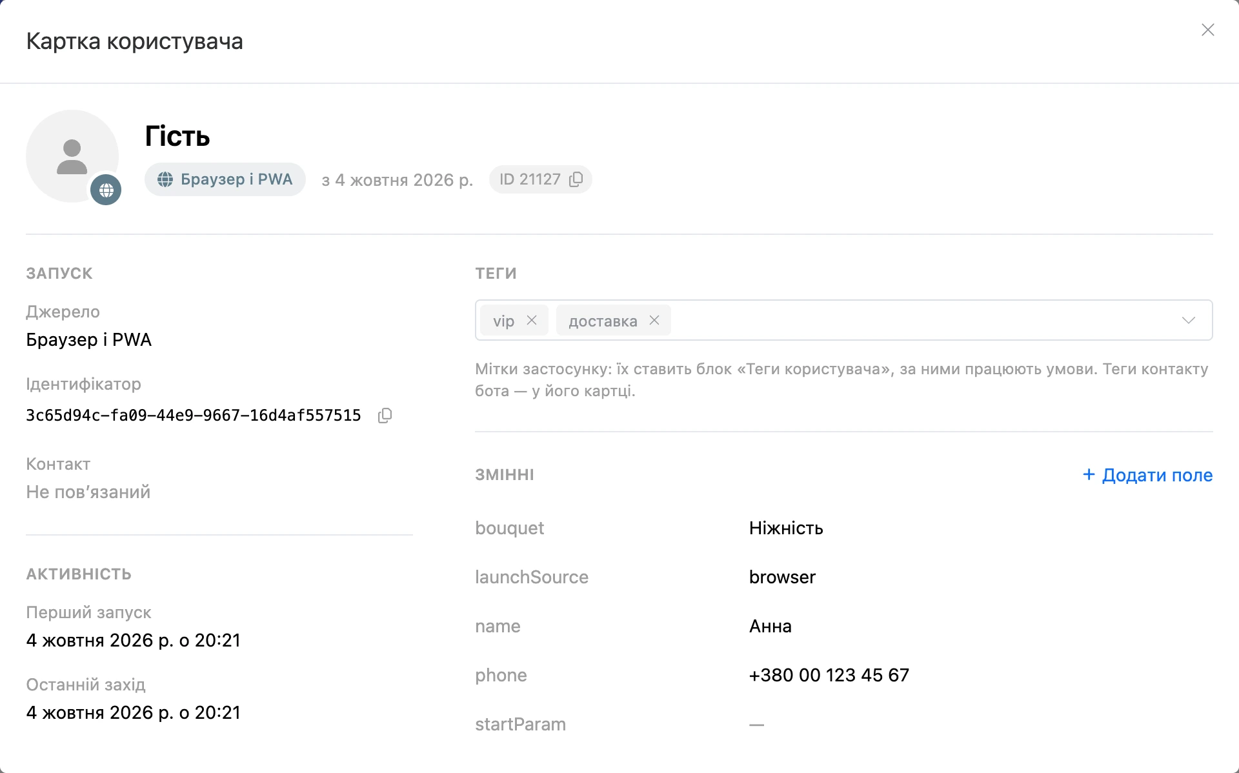This screenshot has height=773, width=1239.
Task: Copy the user ID 21127
Action: coord(576,179)
